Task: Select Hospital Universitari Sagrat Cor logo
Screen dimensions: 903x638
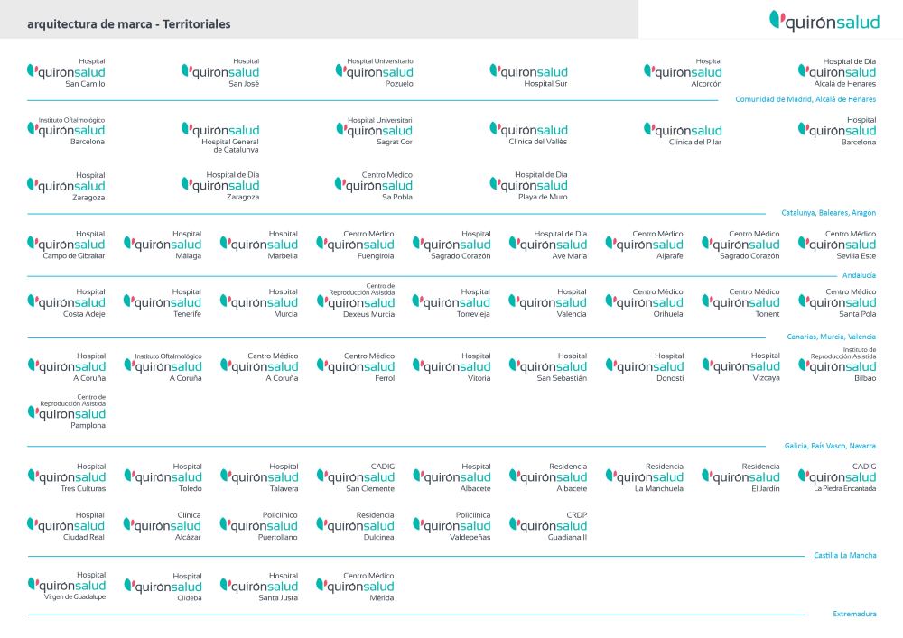Action: pos(375,131)
